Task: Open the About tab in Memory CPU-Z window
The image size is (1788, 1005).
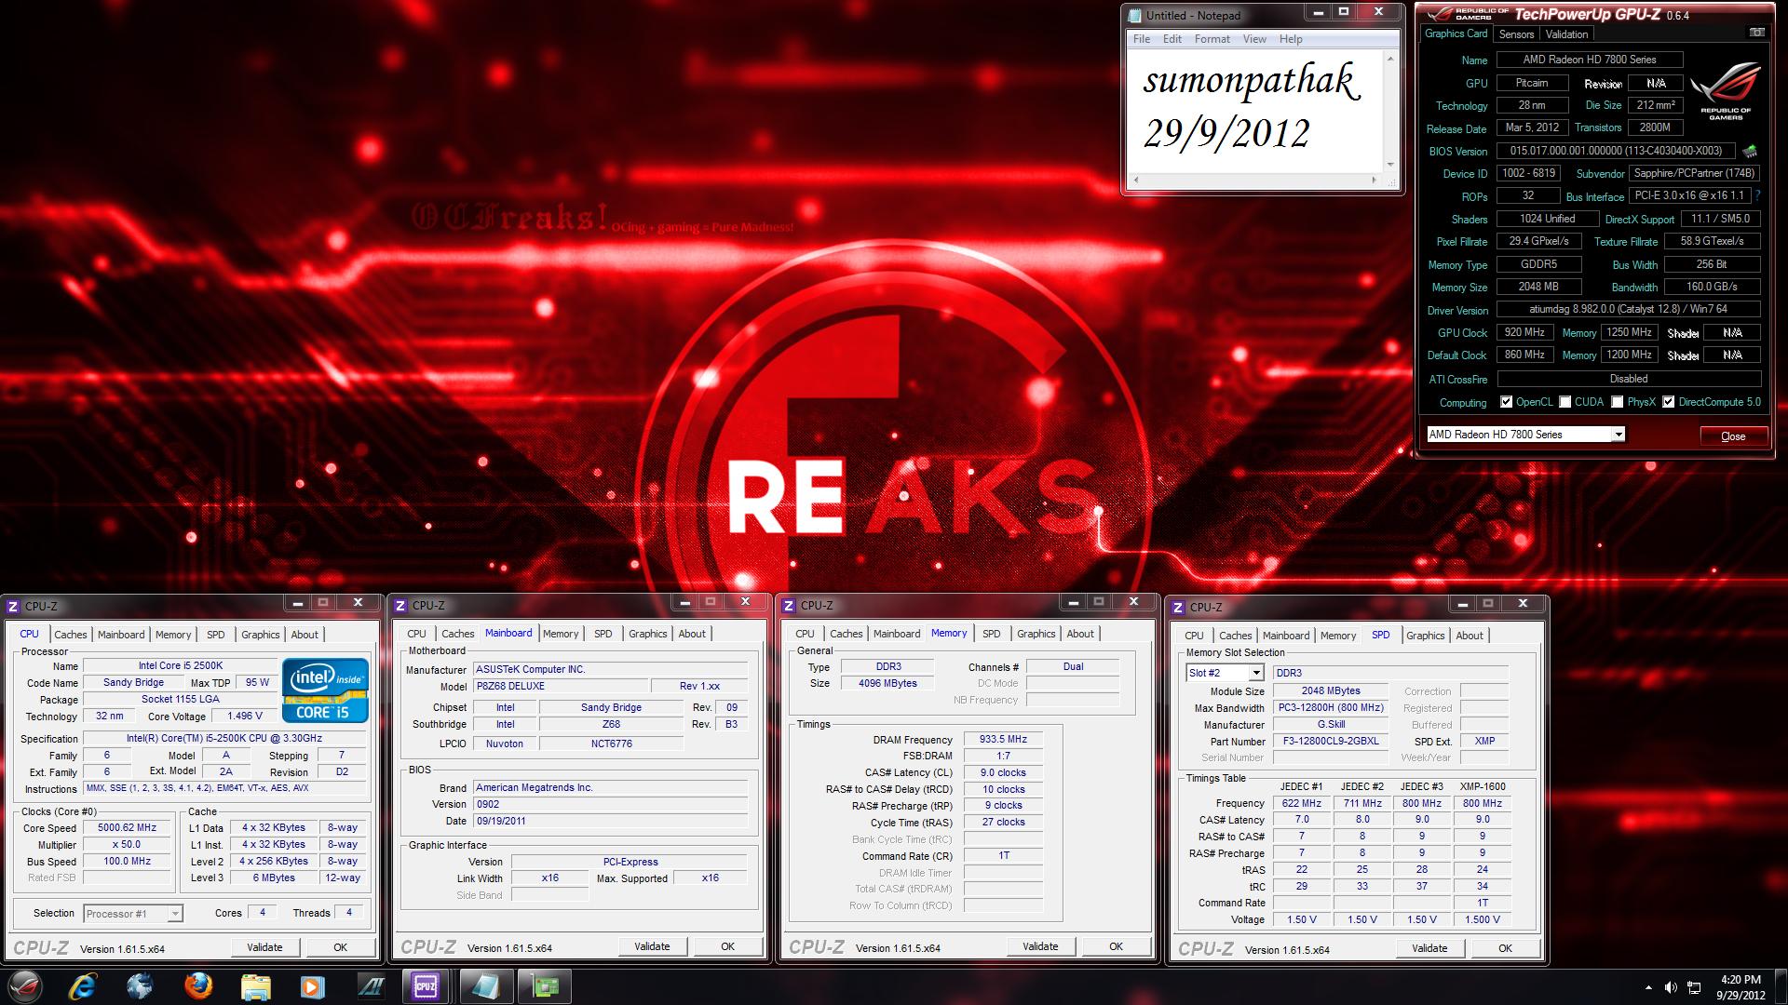Action: 1080,634
